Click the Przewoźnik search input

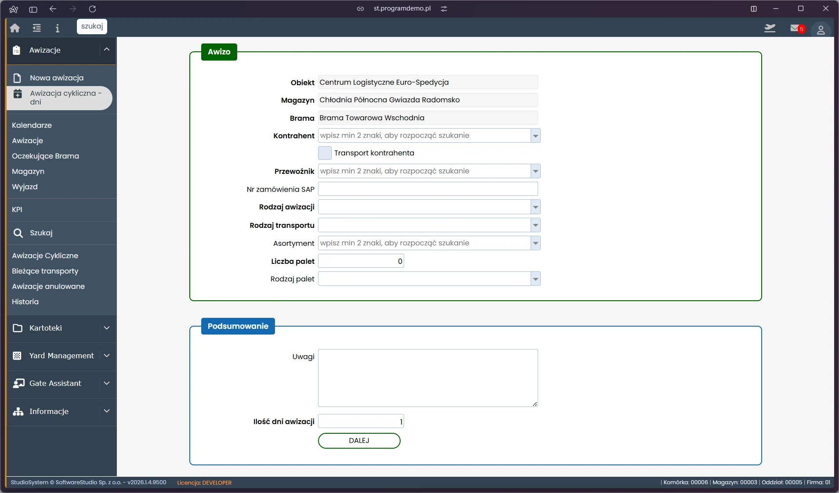(424, 171)
